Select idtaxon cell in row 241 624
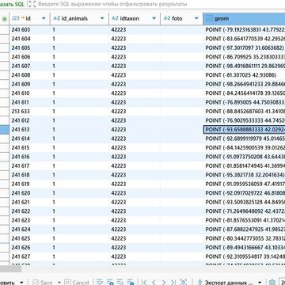Image resolution: width=285 pixels, height=285 pixels. pos(135,230)
